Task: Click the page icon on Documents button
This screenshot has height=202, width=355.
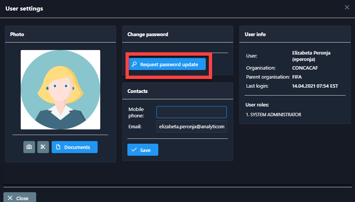Action: 58,147
